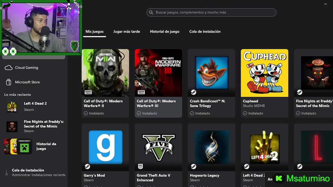Switch to the Jugar más tarde tab
Viewport: 333px width, 187px height.
127,31
